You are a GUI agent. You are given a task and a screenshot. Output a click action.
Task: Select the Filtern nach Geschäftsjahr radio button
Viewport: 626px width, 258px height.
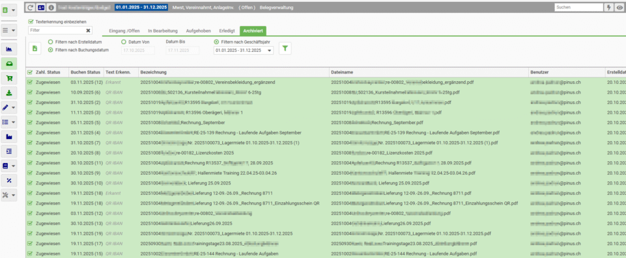click(216, 42)
